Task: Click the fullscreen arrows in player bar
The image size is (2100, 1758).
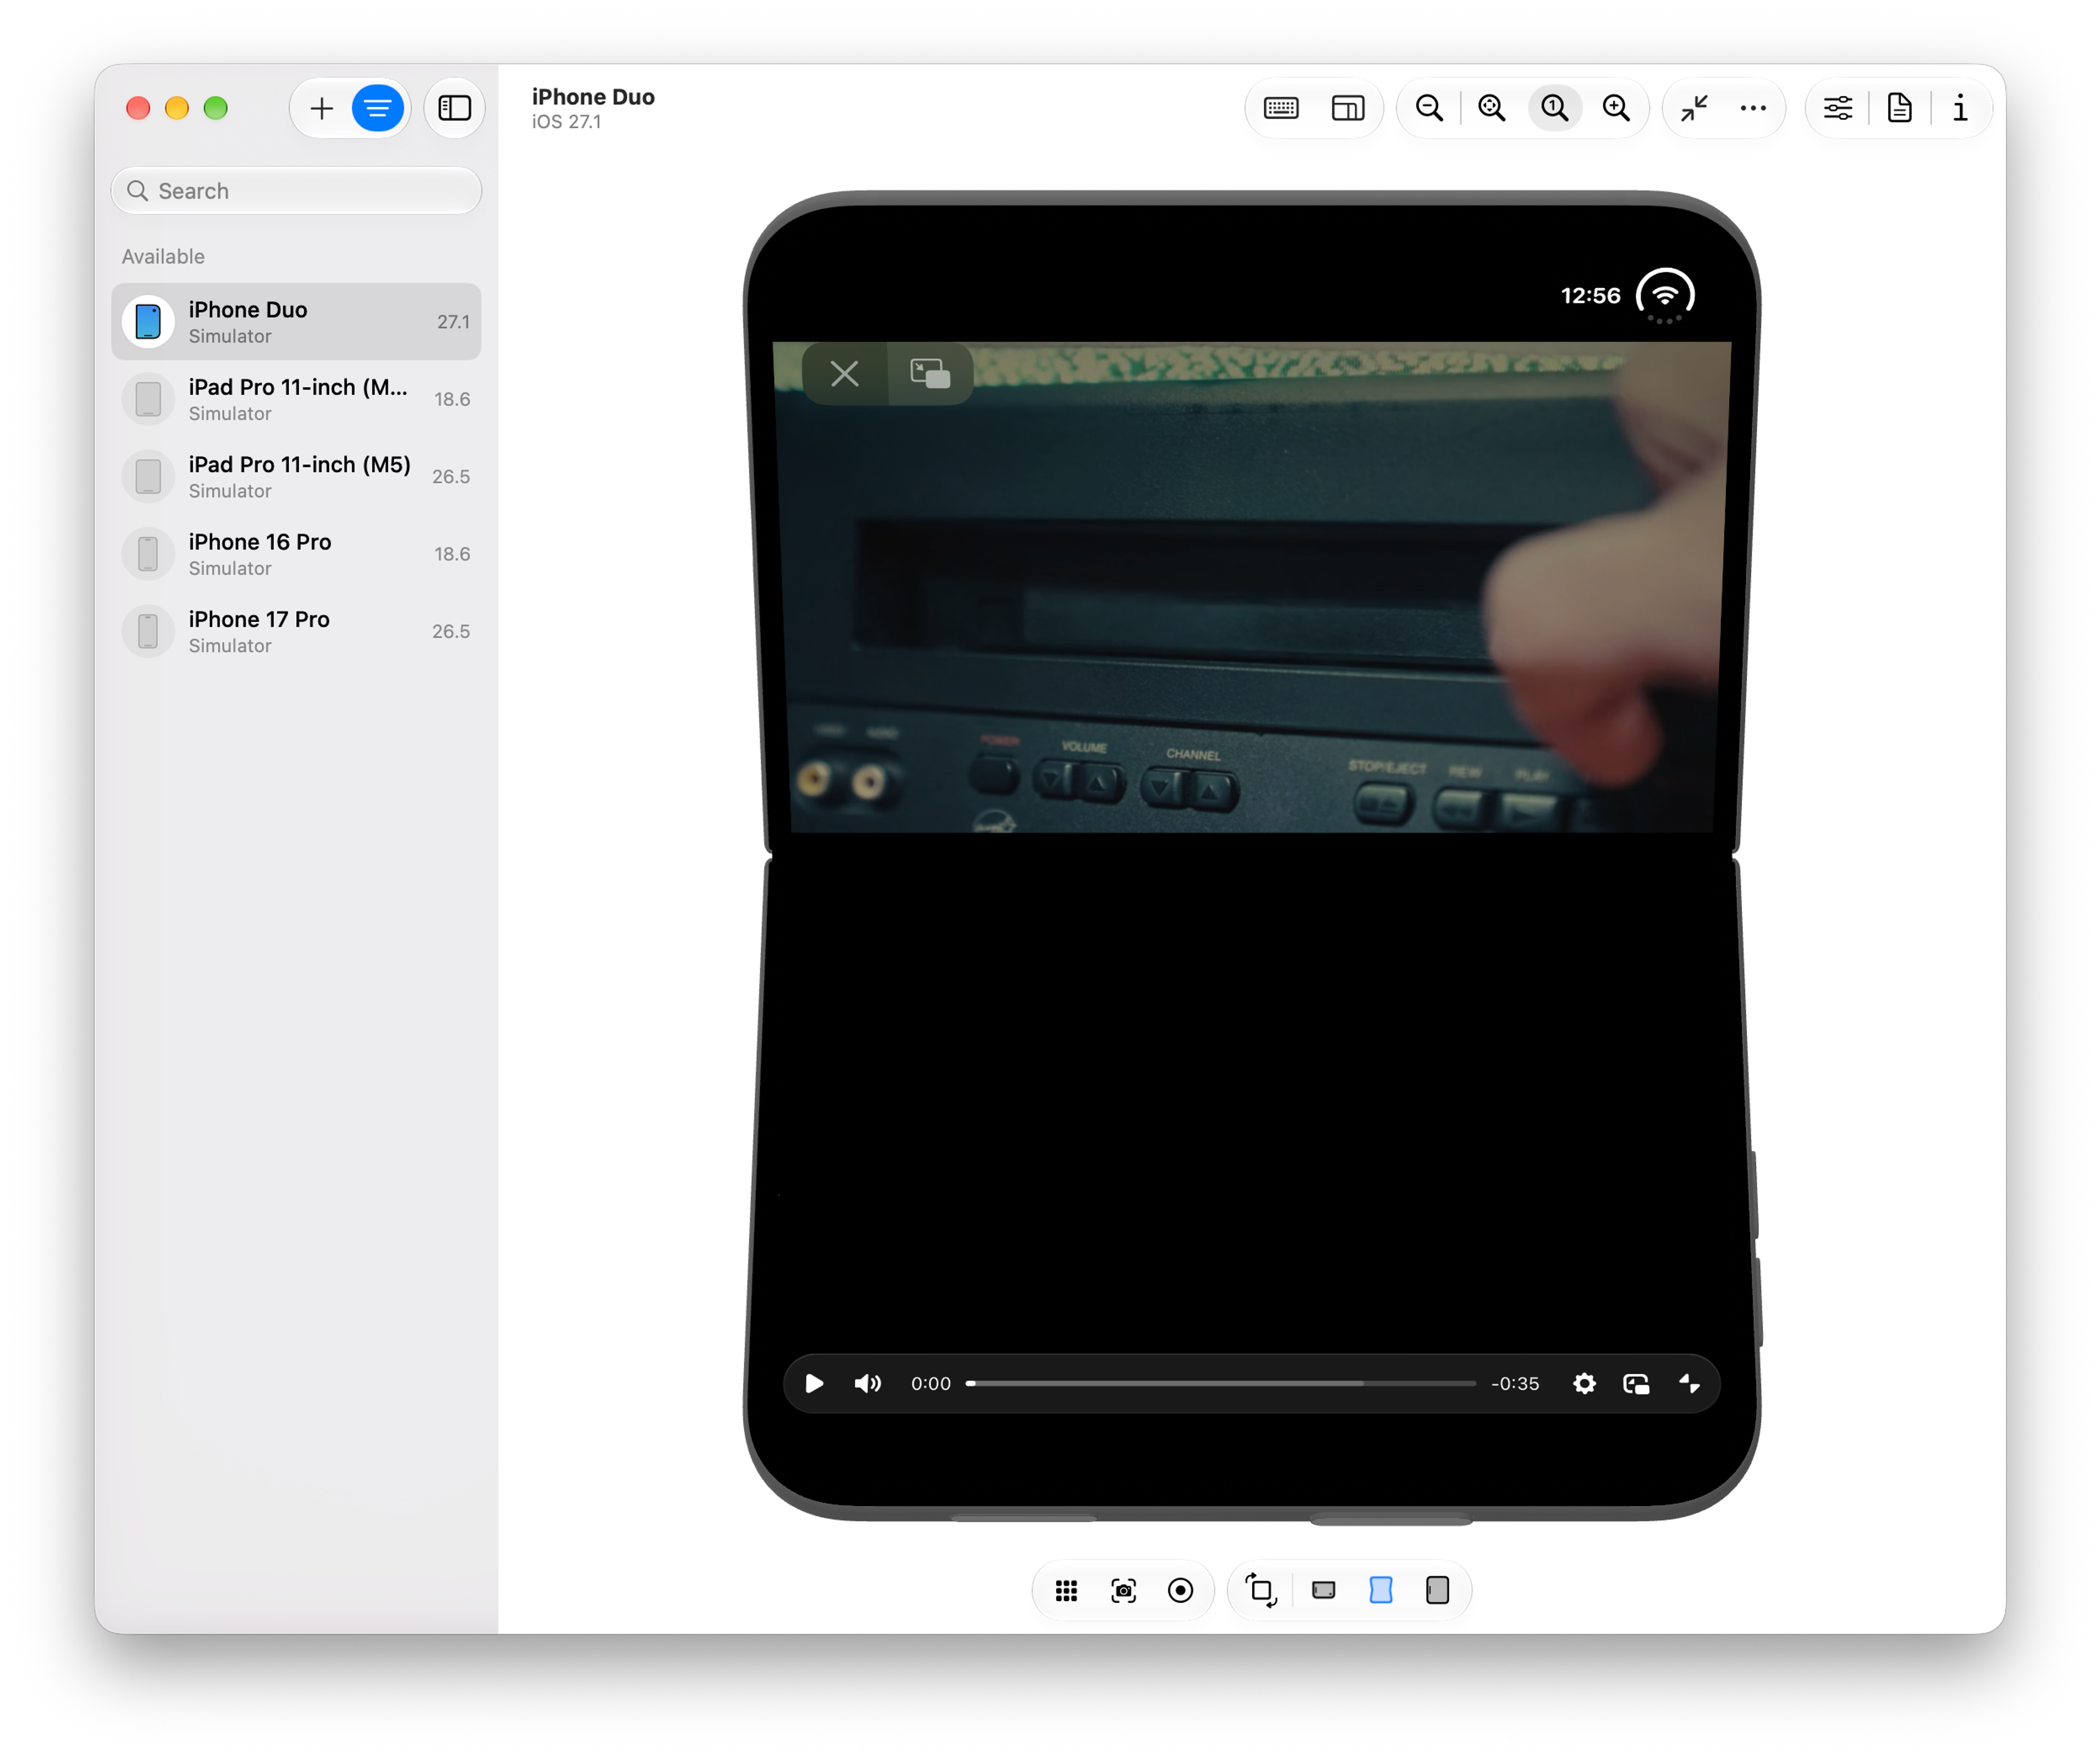Action: 1690,1384
